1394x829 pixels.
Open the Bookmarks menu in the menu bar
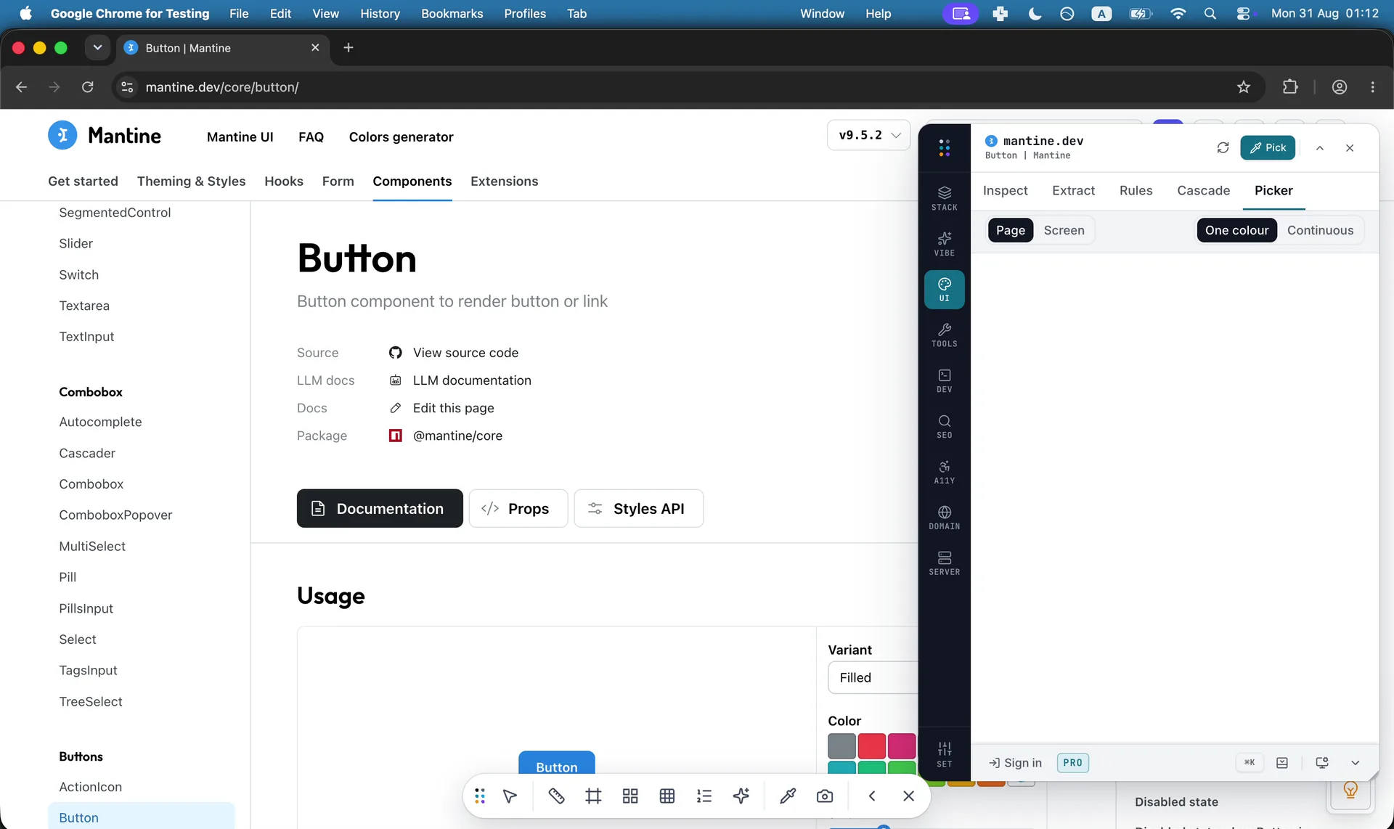tap(452, 13)
